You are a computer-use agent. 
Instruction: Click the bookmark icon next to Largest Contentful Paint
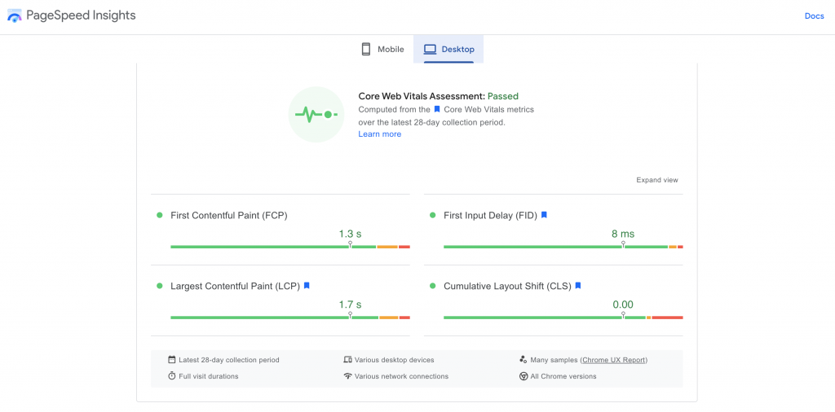pos(307,286)
